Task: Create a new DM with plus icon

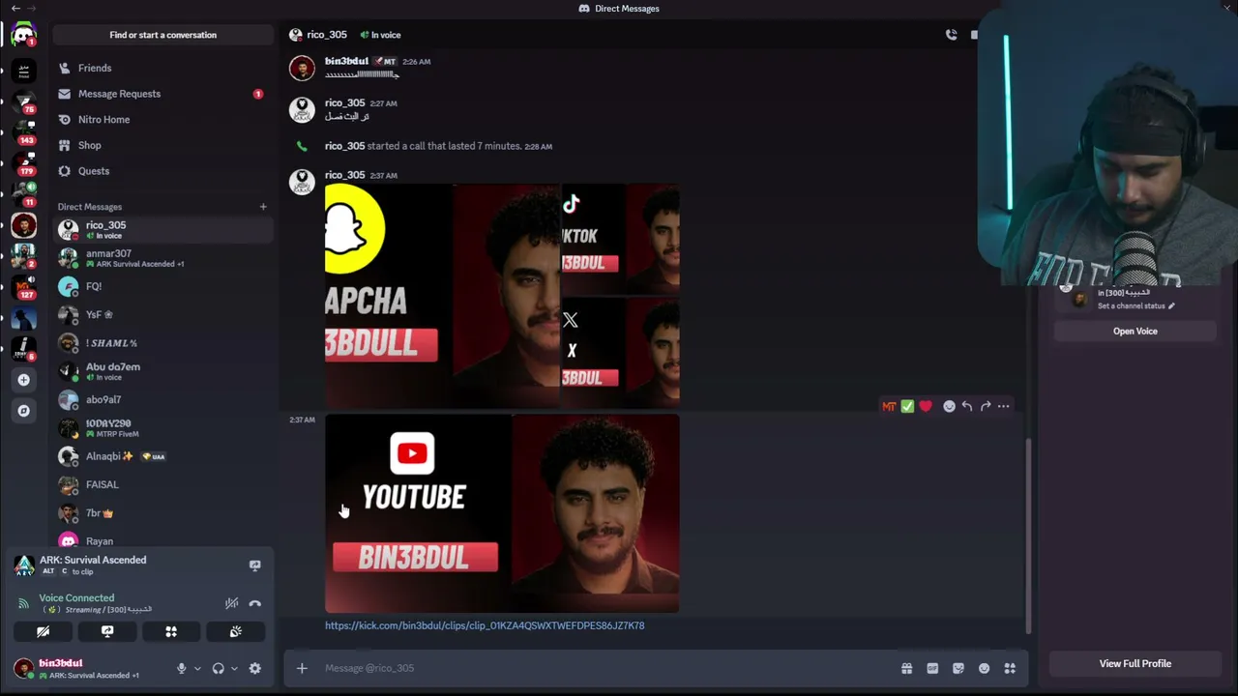Action: click(262, 206)
